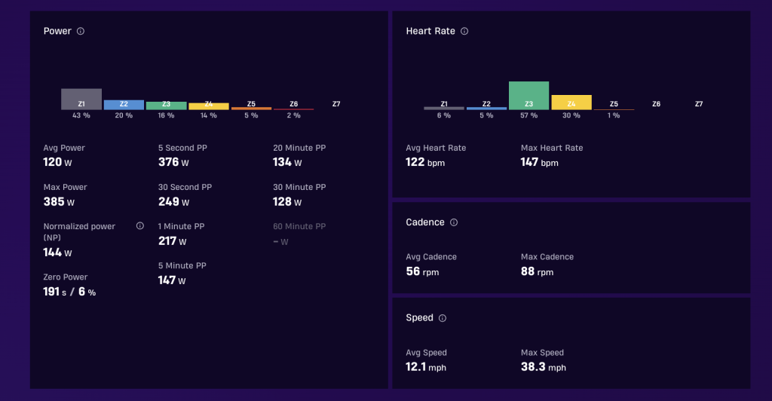This screenshot has height=401, width=772.
Task: Open the Speed info icon
Action: tap(443, 318)
